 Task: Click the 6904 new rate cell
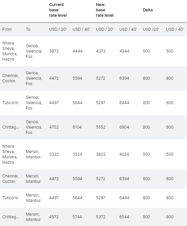coord(124,127)
